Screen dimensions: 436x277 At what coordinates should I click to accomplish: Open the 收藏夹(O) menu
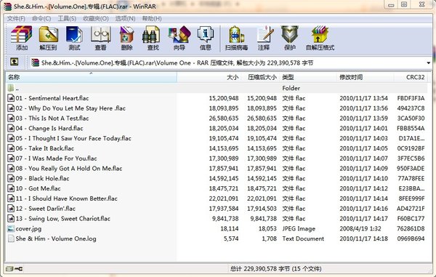(96, 19)
